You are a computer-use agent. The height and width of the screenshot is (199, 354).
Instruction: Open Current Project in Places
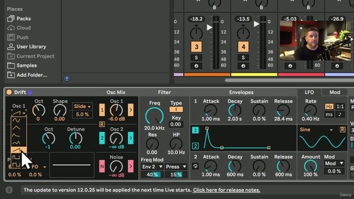coord(31,56)
